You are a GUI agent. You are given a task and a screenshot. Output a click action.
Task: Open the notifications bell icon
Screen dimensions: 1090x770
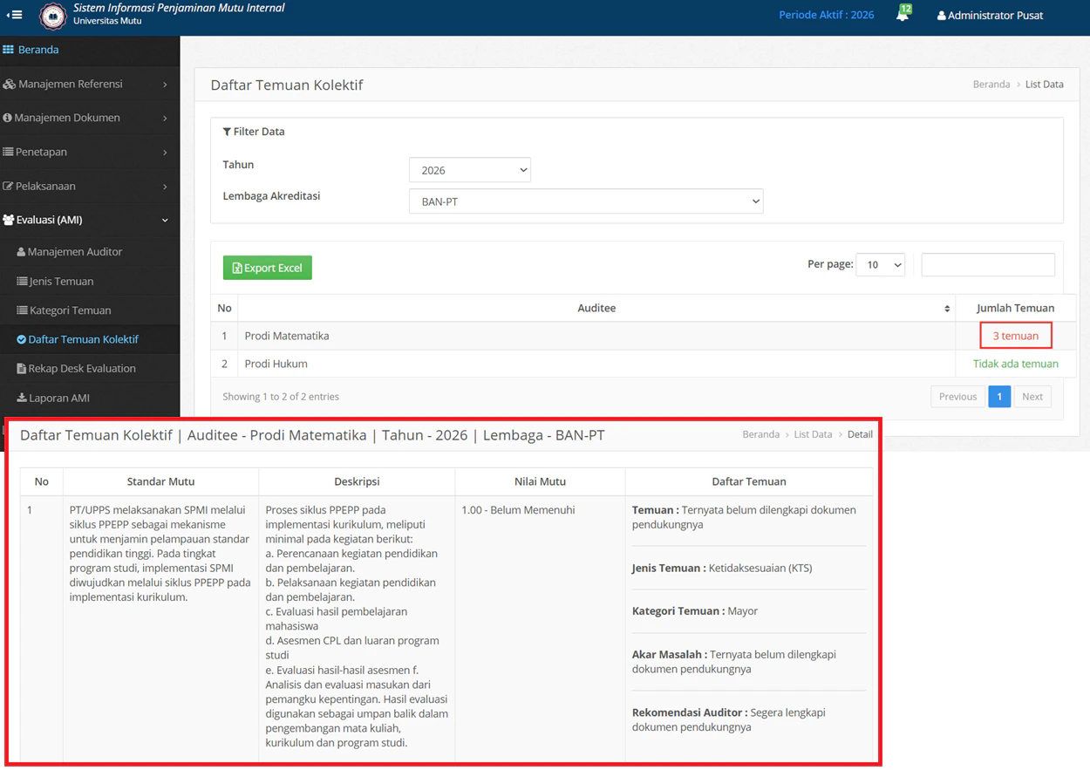[x=903, y=14]
